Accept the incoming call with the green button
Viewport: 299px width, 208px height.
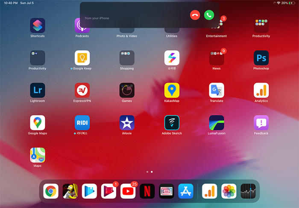[209, 15]
